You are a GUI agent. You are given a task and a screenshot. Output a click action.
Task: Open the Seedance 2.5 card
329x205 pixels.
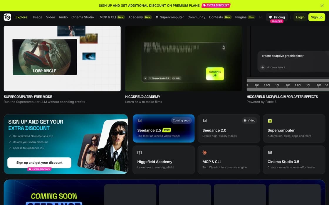pyautogui.click(x=164, y=129)
